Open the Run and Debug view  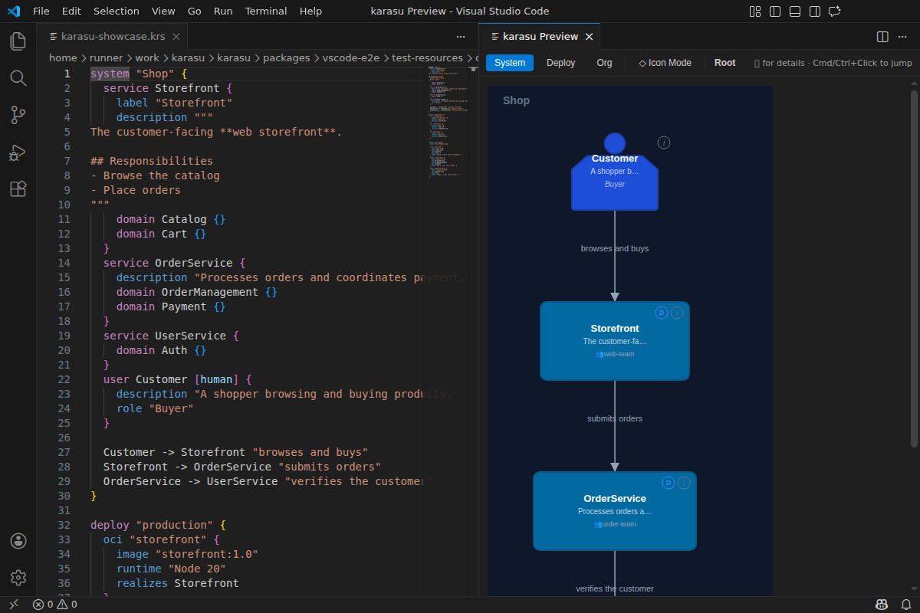point(18,152)
